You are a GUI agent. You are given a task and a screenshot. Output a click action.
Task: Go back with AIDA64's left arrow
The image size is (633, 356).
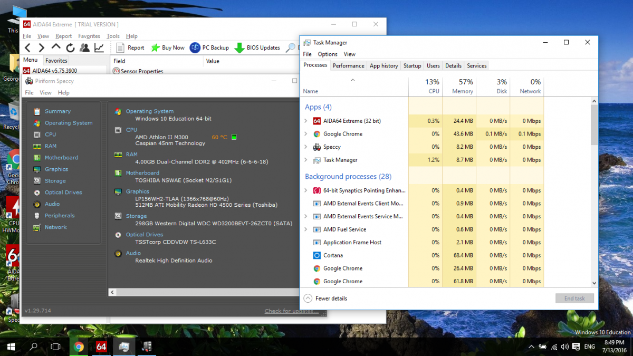tap(28, 47)
